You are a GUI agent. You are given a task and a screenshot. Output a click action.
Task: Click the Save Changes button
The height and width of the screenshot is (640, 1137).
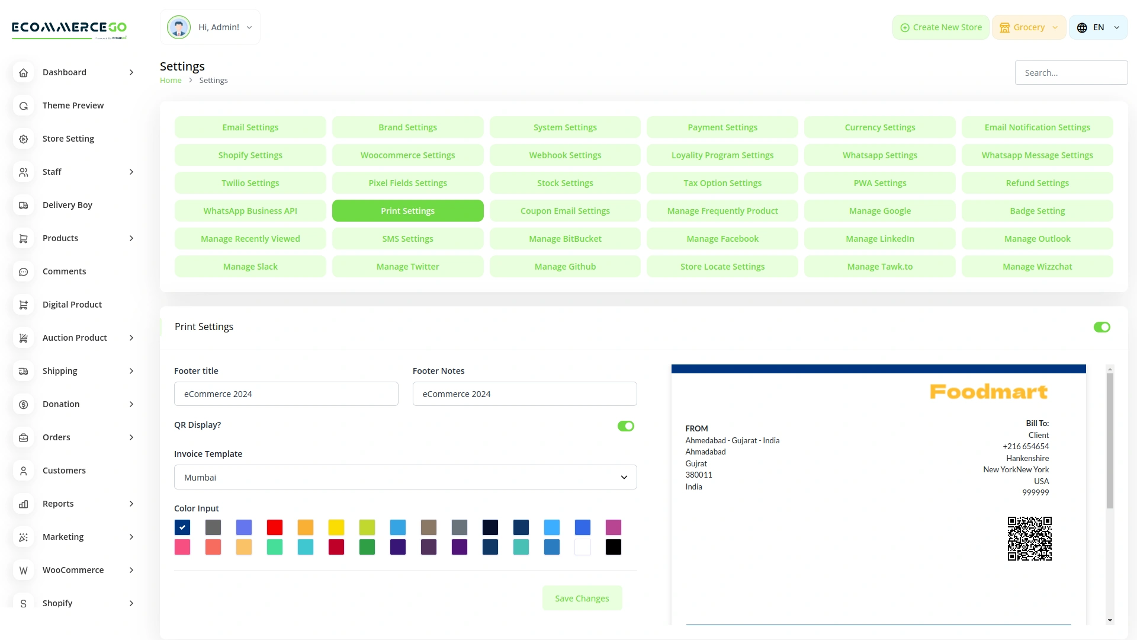(582, 597)
